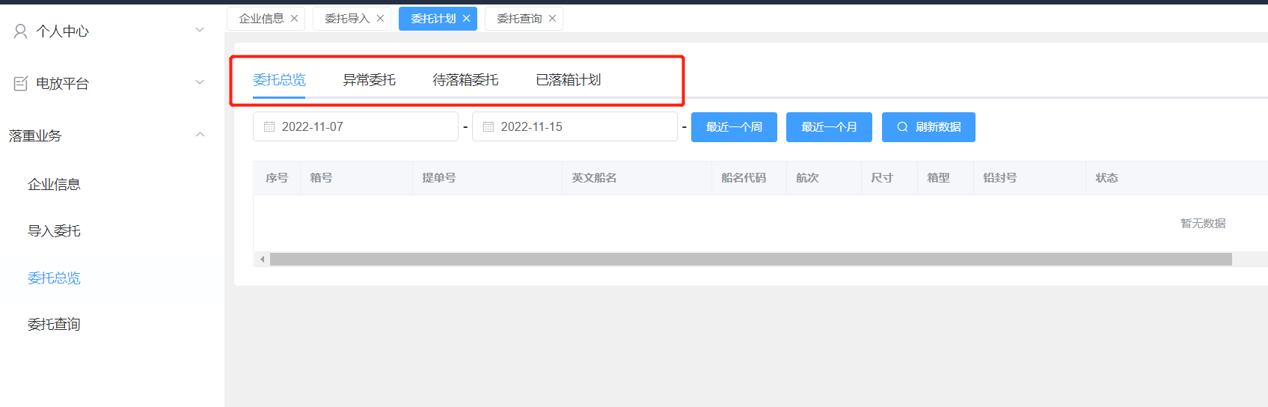Collapse the 落重业务 menu chevron

coord(200,135)
